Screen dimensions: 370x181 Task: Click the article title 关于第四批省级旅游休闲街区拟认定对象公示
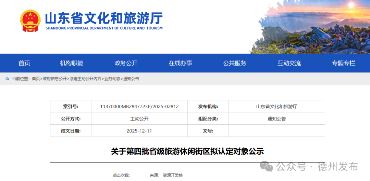coord(187,151)
